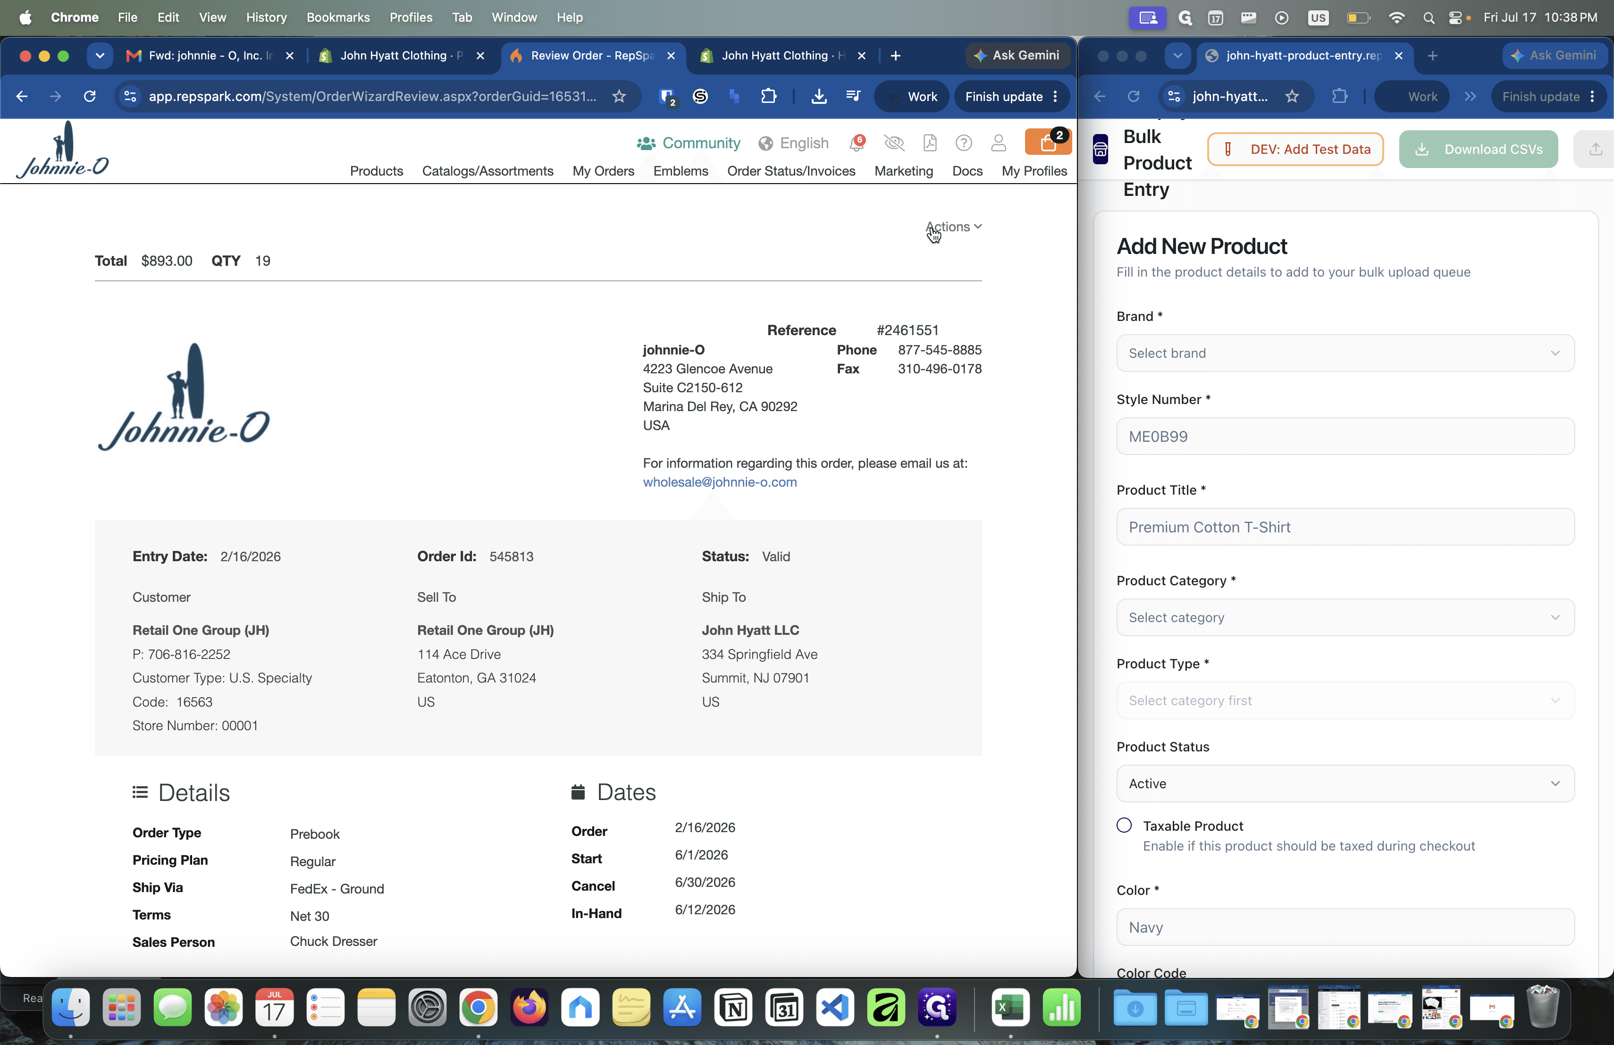Image resolution: width=1614 pixels, height=1045 pixels.
Task: Click the Download CSVs button
Action: [1478, 149]
